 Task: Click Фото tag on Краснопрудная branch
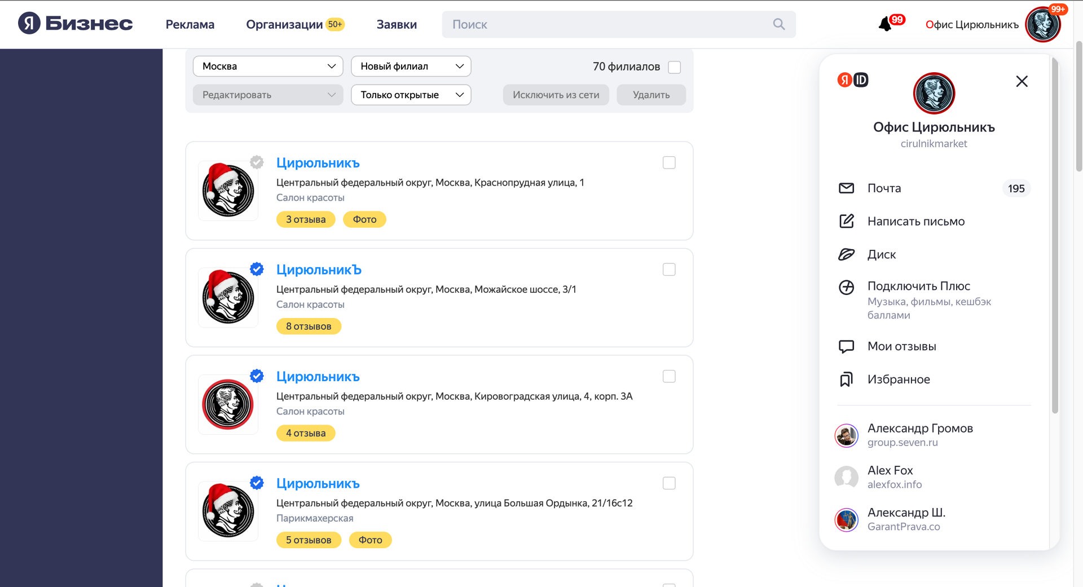point(364,219)
